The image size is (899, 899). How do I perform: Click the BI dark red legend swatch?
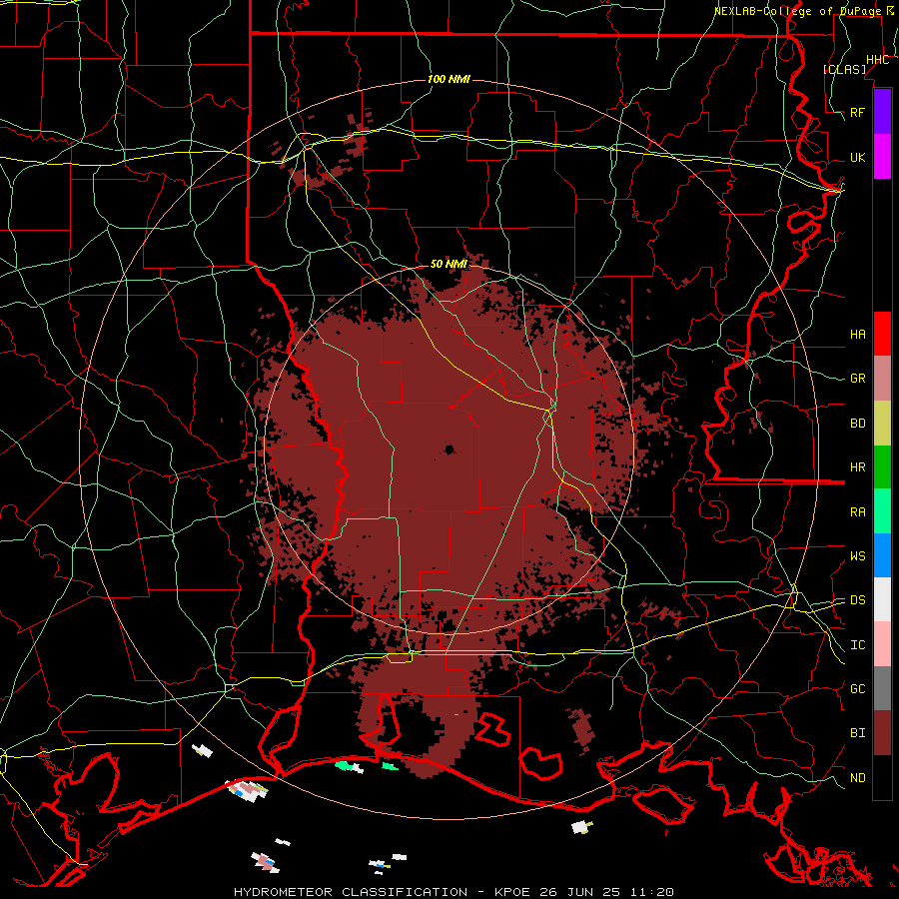[882, 733]
